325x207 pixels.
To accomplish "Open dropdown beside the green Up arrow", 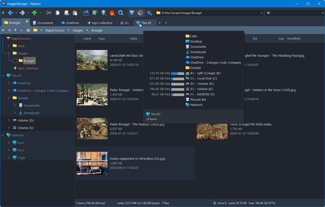I will (x=40, y=13).
